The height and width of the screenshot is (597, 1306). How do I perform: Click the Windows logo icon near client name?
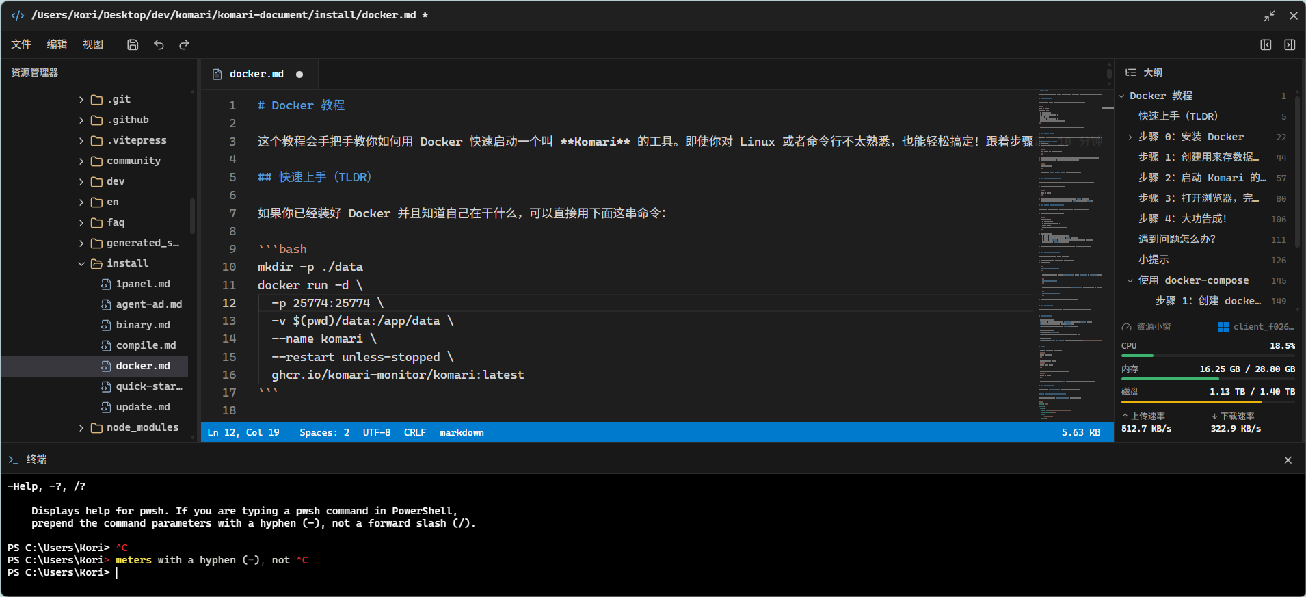point(1223,327)
